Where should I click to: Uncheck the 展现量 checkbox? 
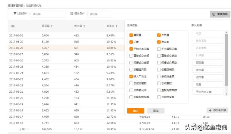tap(131, 35)
